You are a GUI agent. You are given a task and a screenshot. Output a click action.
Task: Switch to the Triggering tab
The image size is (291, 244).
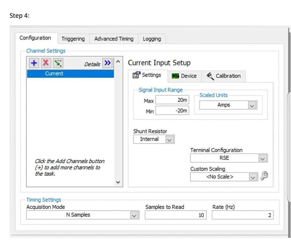pyautogui.click(x=73, y=38)
